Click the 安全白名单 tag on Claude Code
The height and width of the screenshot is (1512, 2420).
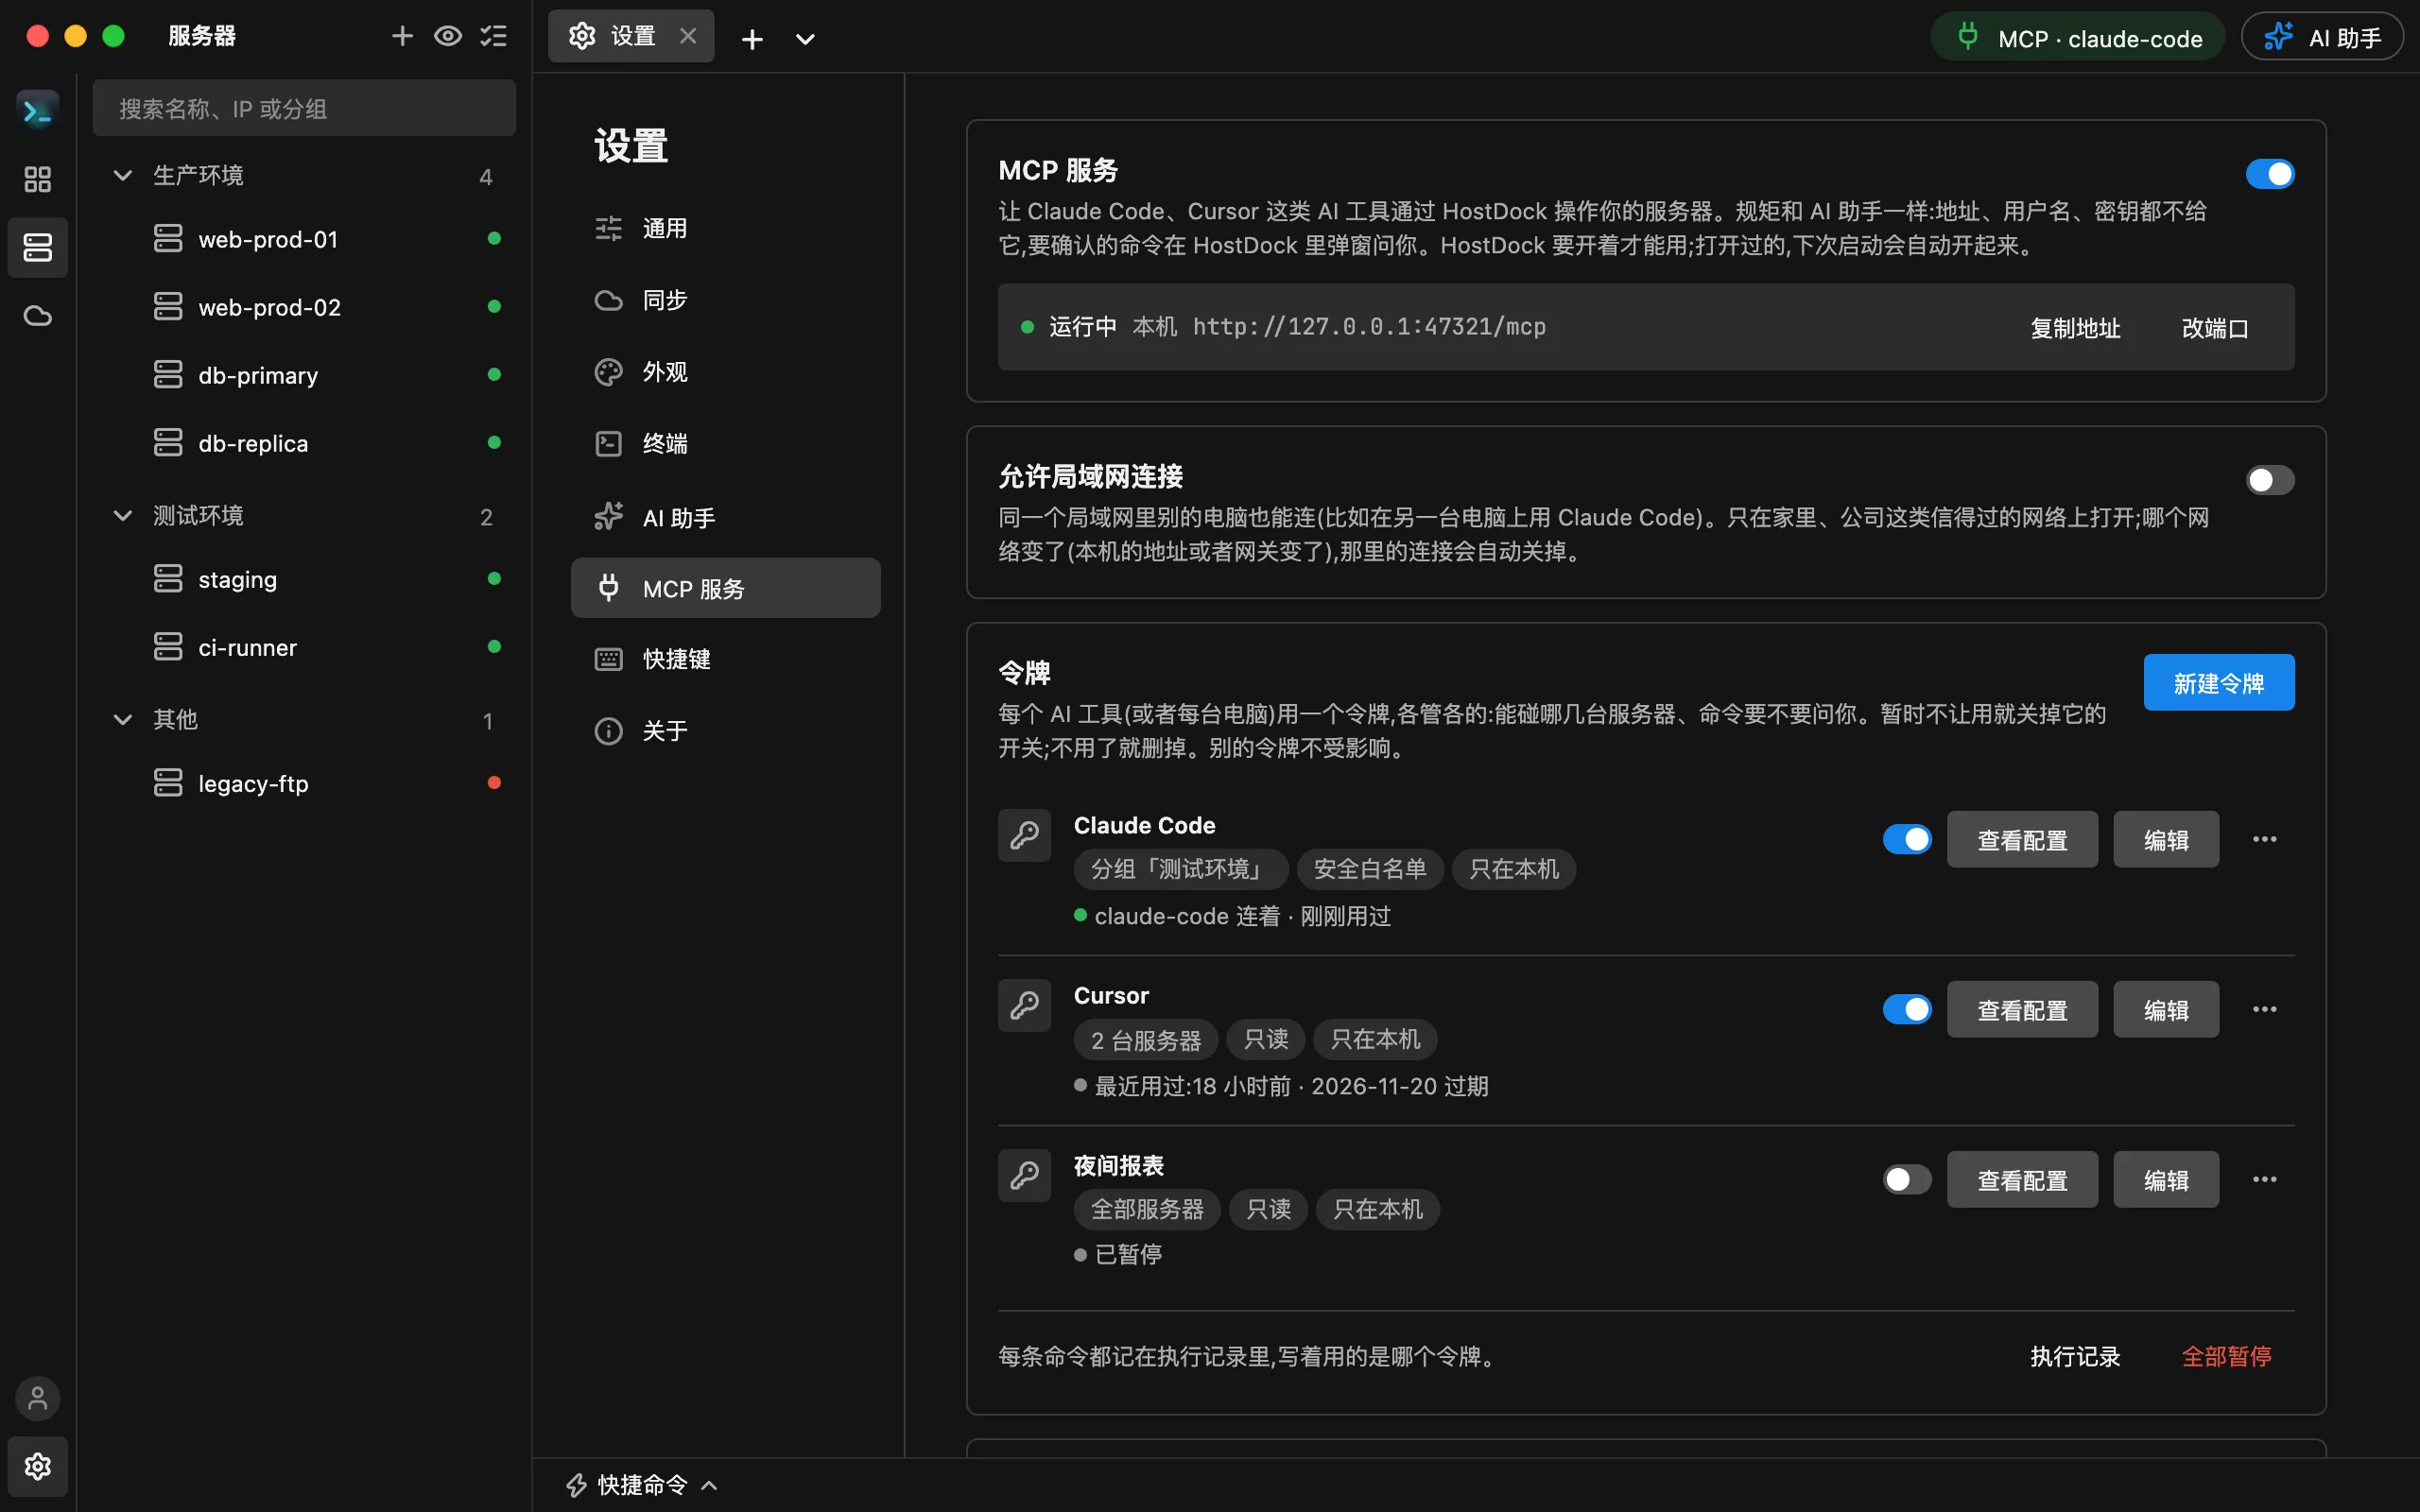(1369, 869)
